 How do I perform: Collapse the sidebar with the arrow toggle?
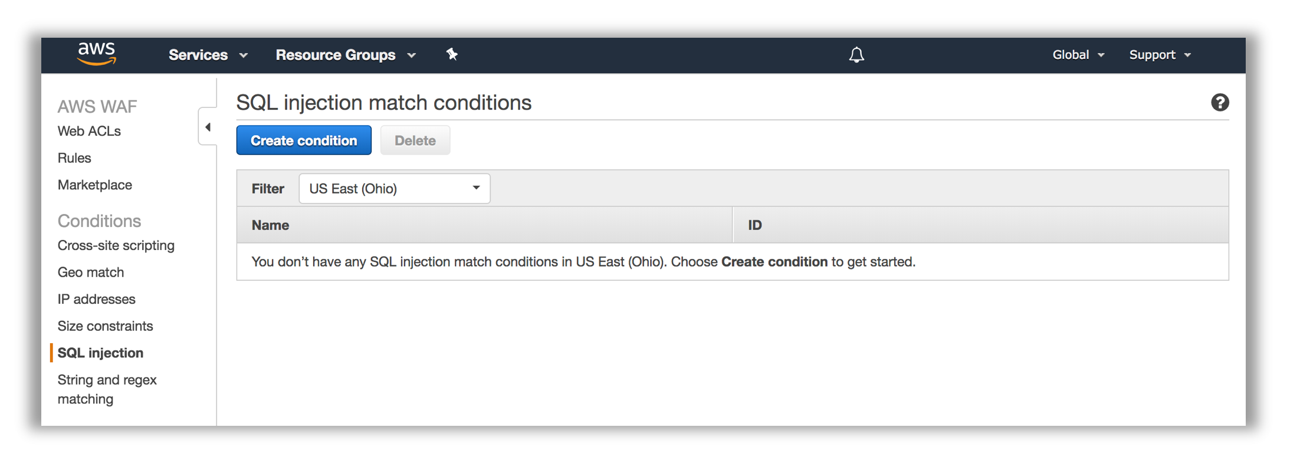[x=208, y=127]
